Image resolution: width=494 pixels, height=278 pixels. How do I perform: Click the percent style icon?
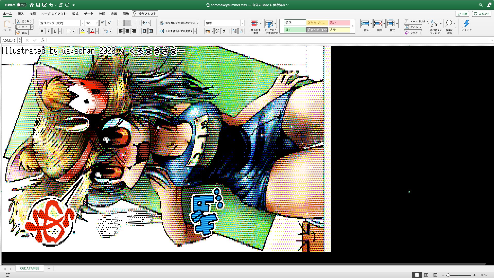pyautogui.click(x=217, y=31)
